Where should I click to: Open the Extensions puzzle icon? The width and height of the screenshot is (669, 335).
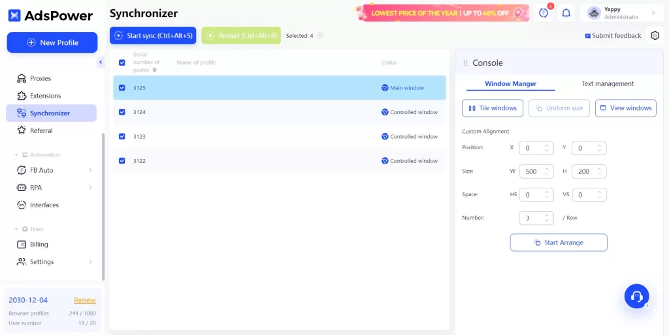tap(22, 96)
